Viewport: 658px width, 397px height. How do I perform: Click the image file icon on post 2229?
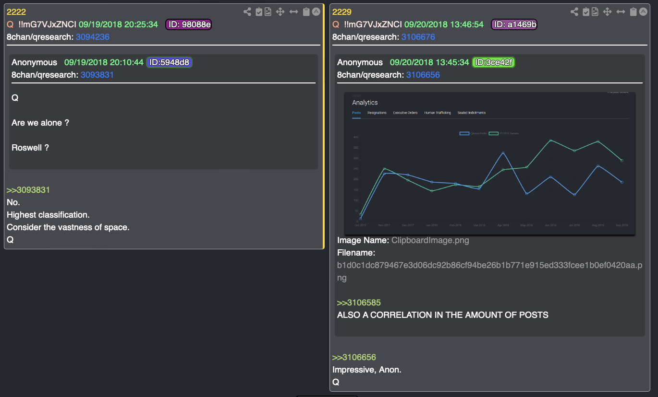click(x=595, y=12)
